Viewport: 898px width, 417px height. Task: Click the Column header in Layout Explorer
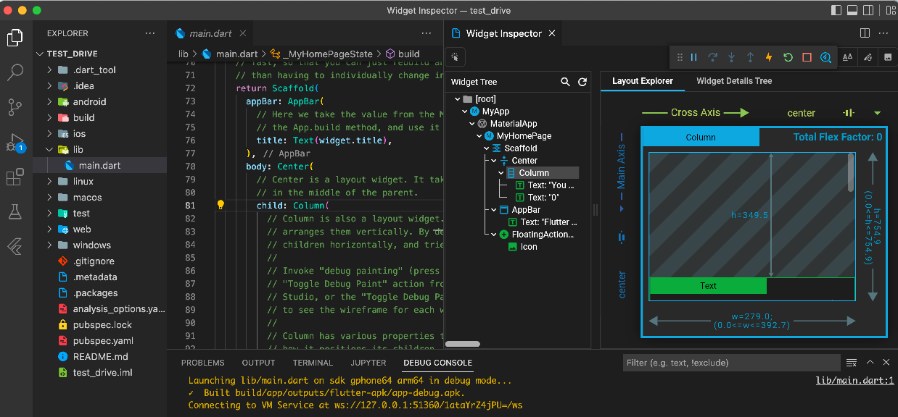tap(701, 138)
